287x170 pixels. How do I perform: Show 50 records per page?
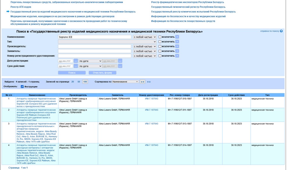point(79,82)
